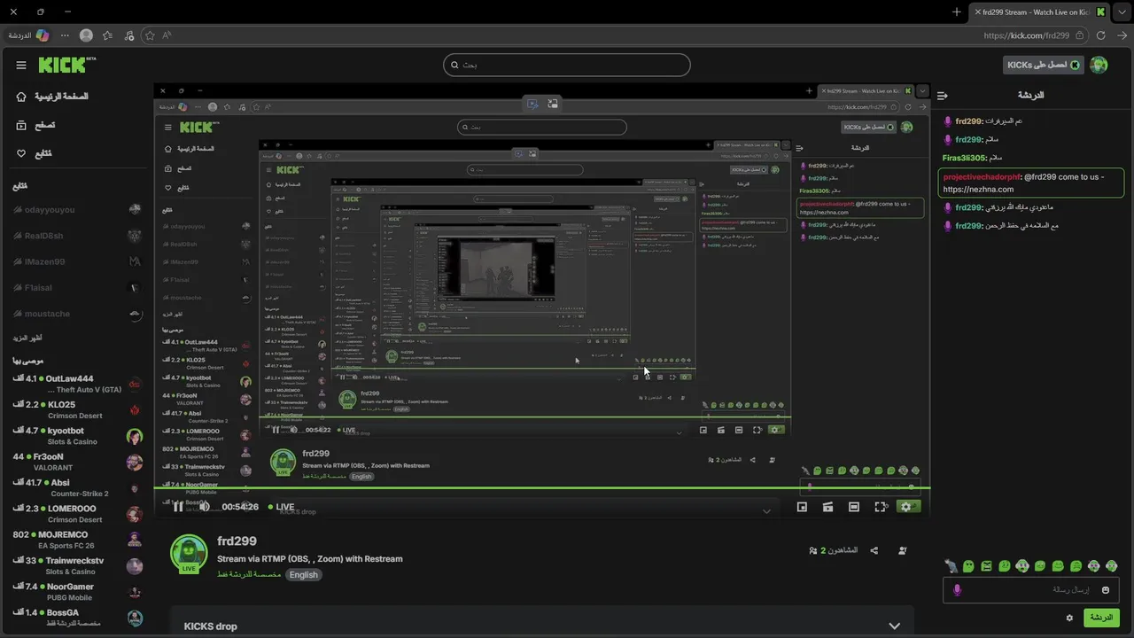
Task: Open followed channel RealD8sh
Action: 75,236
